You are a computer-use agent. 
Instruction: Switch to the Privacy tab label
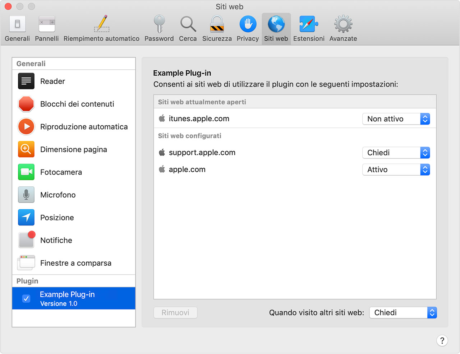248,38
